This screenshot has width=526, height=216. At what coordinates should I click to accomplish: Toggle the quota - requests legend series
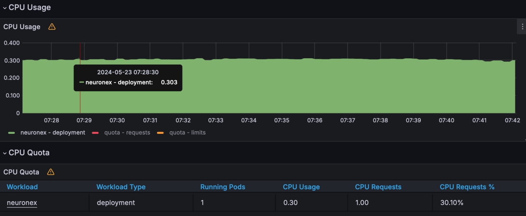pos(127,133)
